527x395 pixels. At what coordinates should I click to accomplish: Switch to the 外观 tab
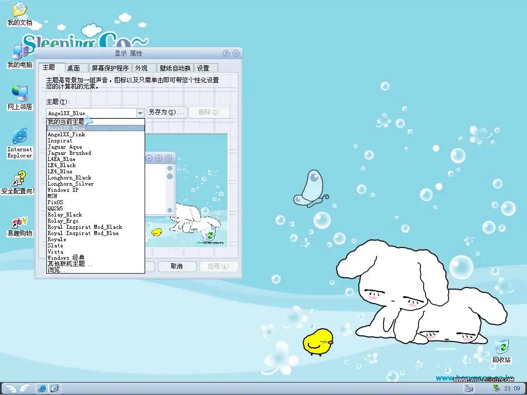click(144, 68)
